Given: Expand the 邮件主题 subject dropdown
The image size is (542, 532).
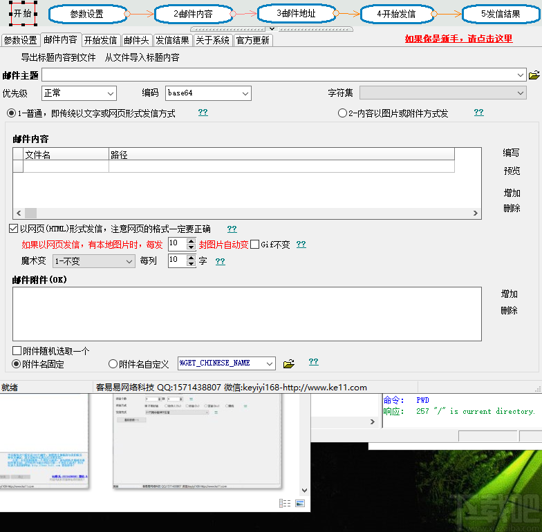Looking at the screenshot, I should 520,75.
